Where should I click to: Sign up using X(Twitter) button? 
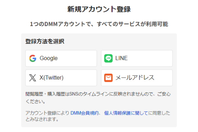click(x=61, y=78)
